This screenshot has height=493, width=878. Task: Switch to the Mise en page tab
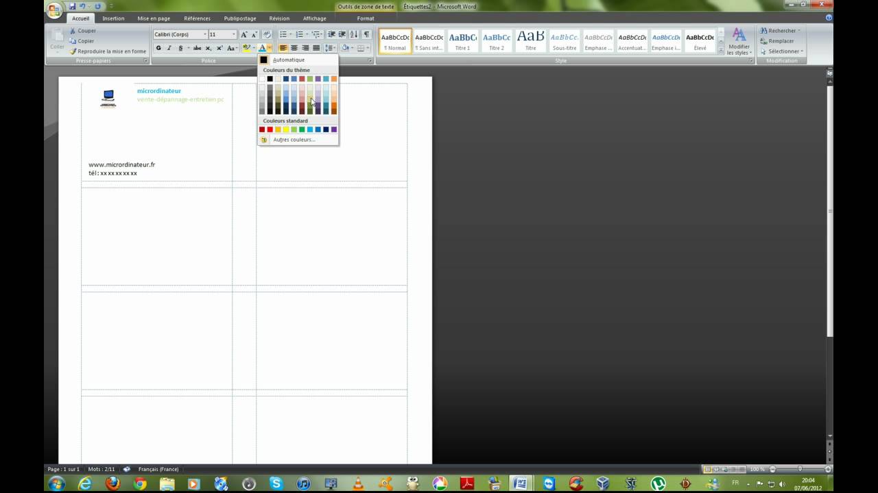[x=154, y=18]
